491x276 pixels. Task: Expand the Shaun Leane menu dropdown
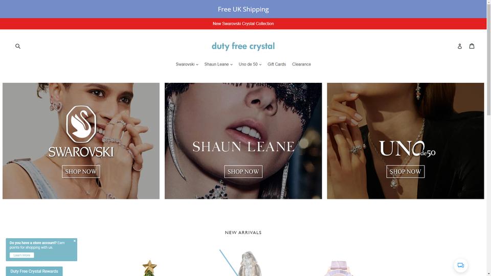point(218,64)
